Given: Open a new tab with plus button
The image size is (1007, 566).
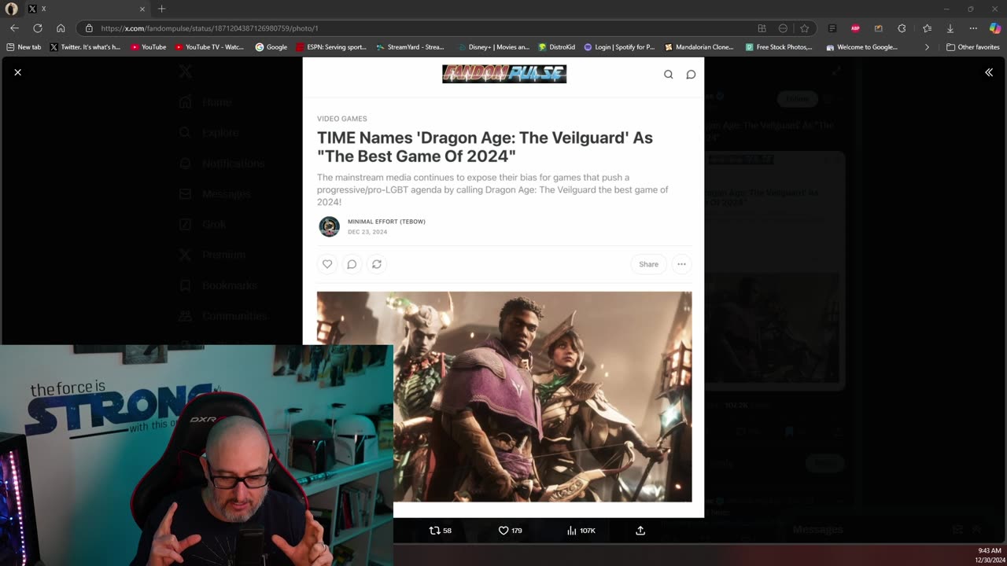Looking at the screenshot, I should (x=161, y=9).
